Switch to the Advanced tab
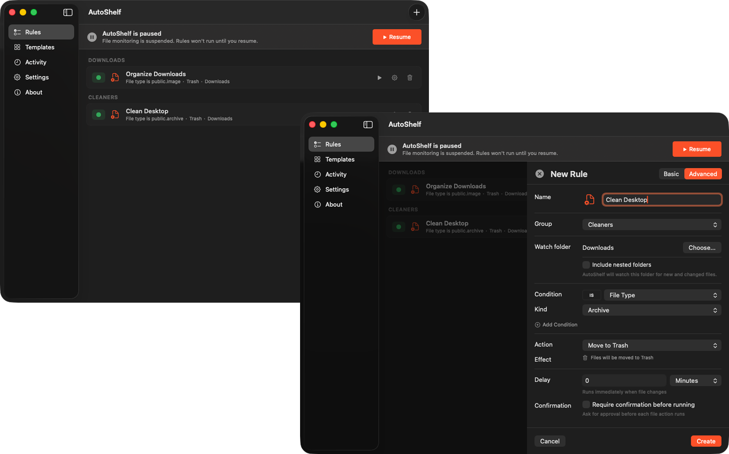This screenshot has width=729, height=454. tap(703, 174)
